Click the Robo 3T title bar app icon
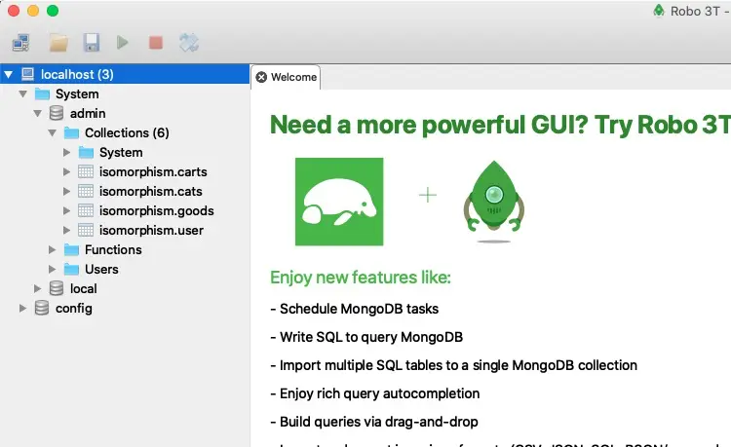This screenshot has height=447, width=731. point(659,11)
